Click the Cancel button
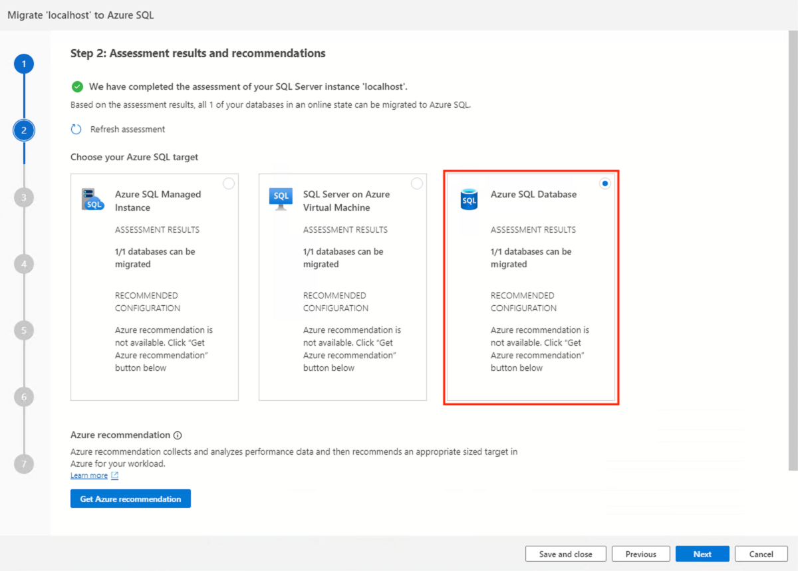This screenshot has width=798, height=571. pyautogui.click(x=761, y=554)
